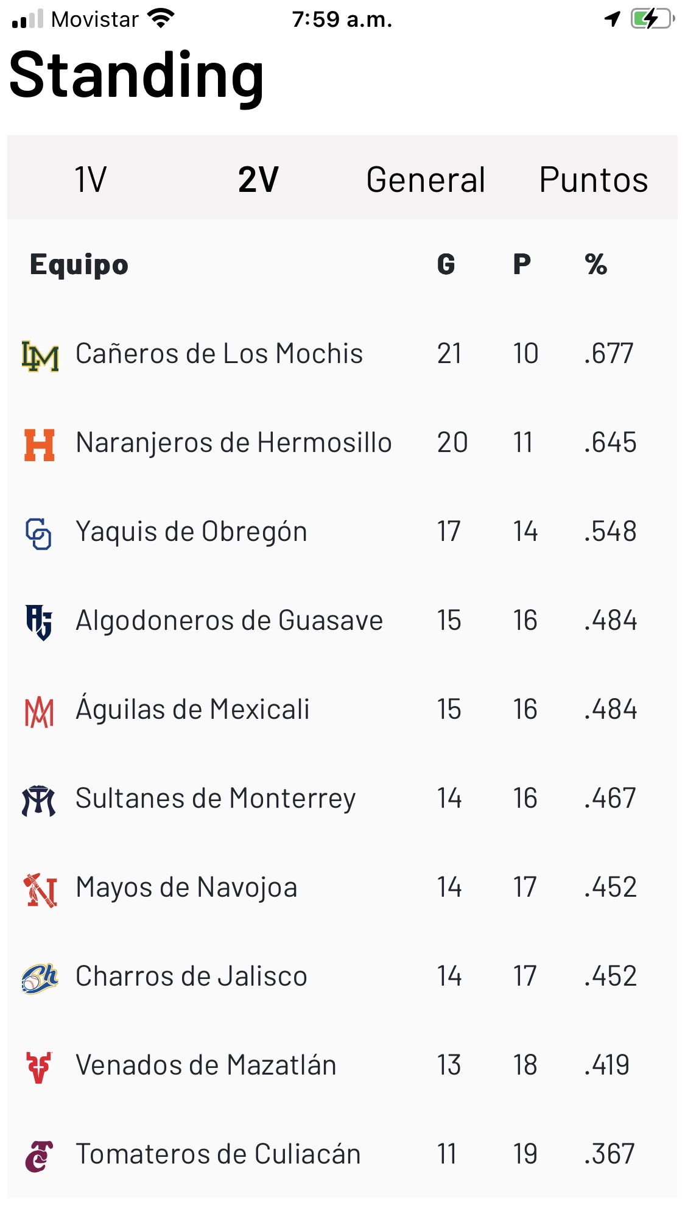
Task: Tap the G wins column header
Action: pos(446,264)
